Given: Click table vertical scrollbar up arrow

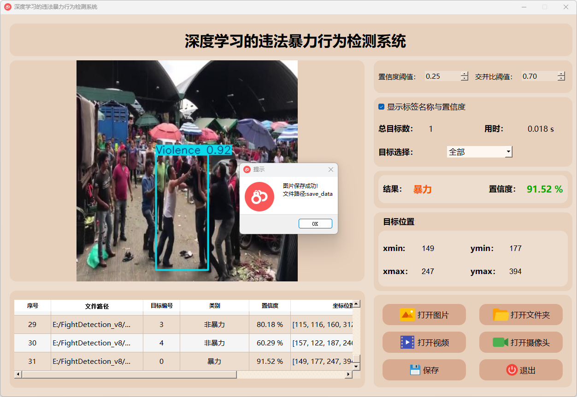Looking at the screenshot, I should tap(356, 304).
